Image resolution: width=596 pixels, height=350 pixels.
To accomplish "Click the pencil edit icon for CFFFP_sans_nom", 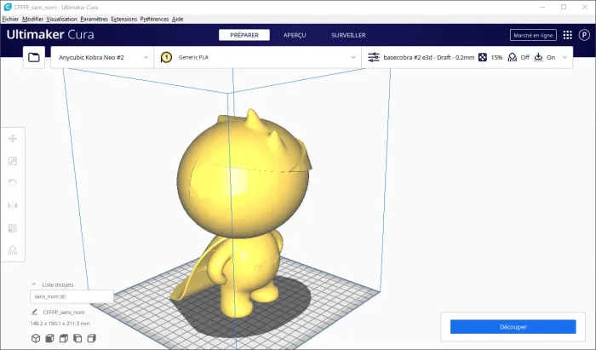I will [x=34, y=312].
